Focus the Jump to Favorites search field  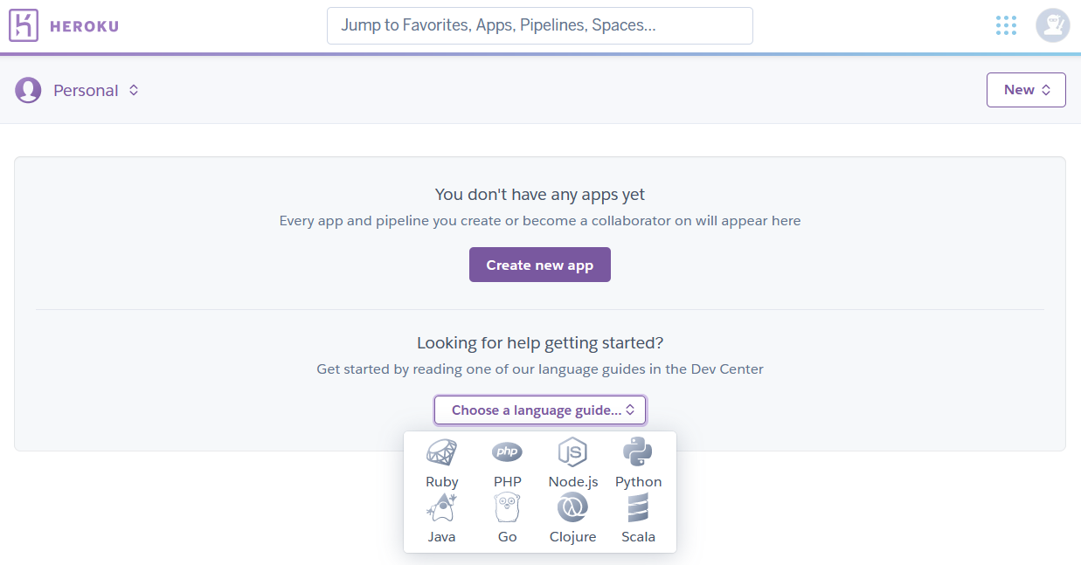tap(540, 25)
